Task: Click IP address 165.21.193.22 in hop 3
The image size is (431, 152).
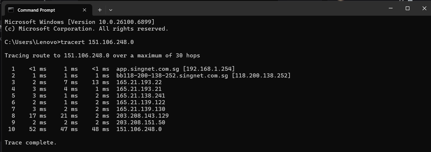Action: pyautogui.click(x=139, y=82)
